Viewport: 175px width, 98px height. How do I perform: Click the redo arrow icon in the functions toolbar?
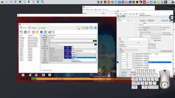(29, 32)
